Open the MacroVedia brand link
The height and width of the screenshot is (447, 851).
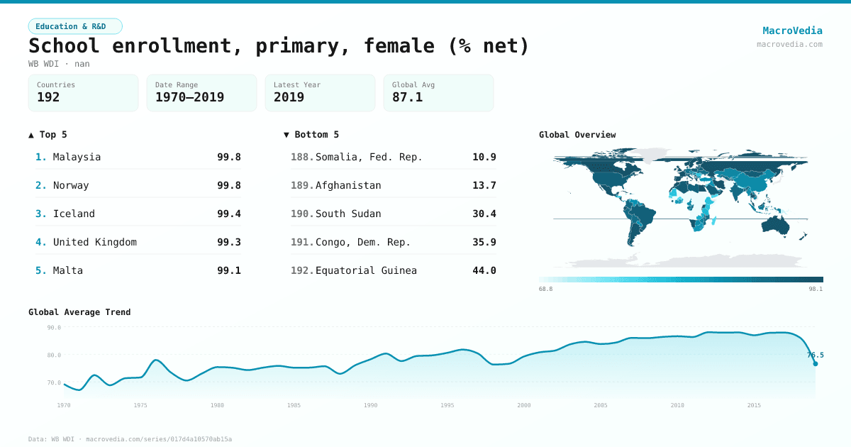792,31
